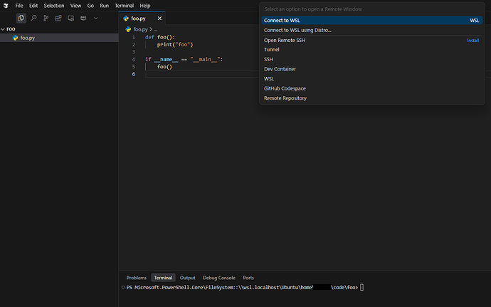The image size is (491, 307).
Task: Click the application logo in title bar
Action: [6, 6]
